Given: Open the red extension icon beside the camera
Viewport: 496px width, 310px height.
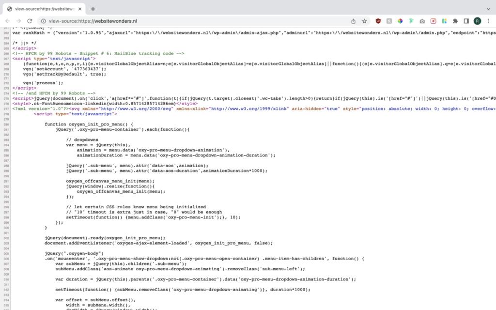Looking at the screenshot, I should click(x=434, y=21).
